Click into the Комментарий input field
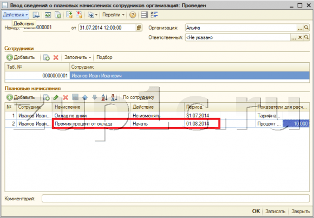This screenshot has height=218, width=314. coord(175,199)
